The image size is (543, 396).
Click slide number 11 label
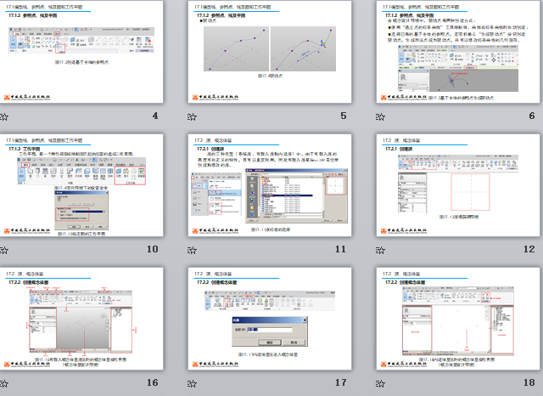[340, 249]
